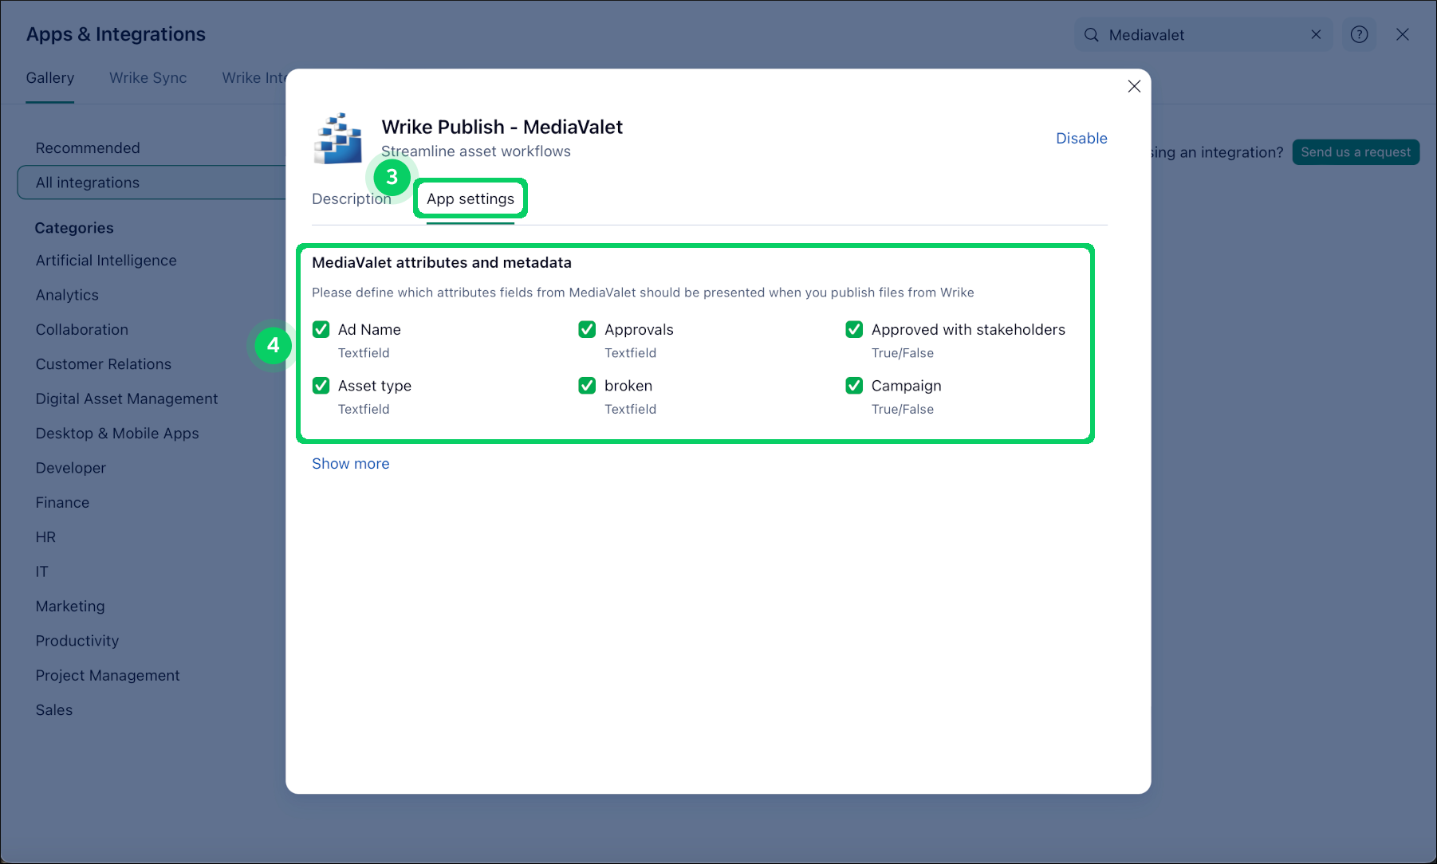
Task: Select All integrations in the sidebar
Action: [152, 183]
